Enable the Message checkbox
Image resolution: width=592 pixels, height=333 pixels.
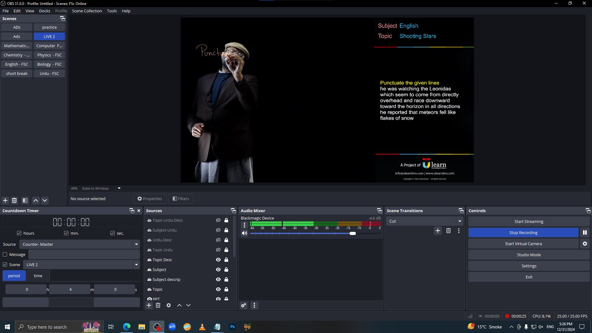coord(5,254)
